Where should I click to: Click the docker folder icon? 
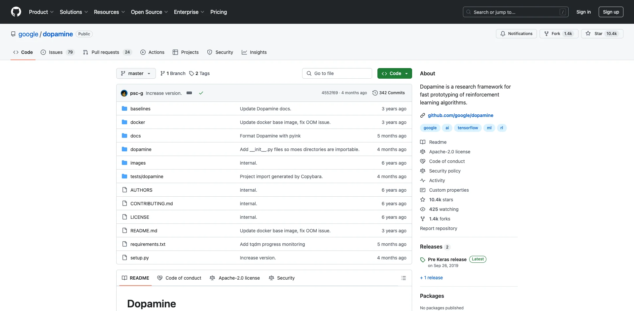(124, 122)
